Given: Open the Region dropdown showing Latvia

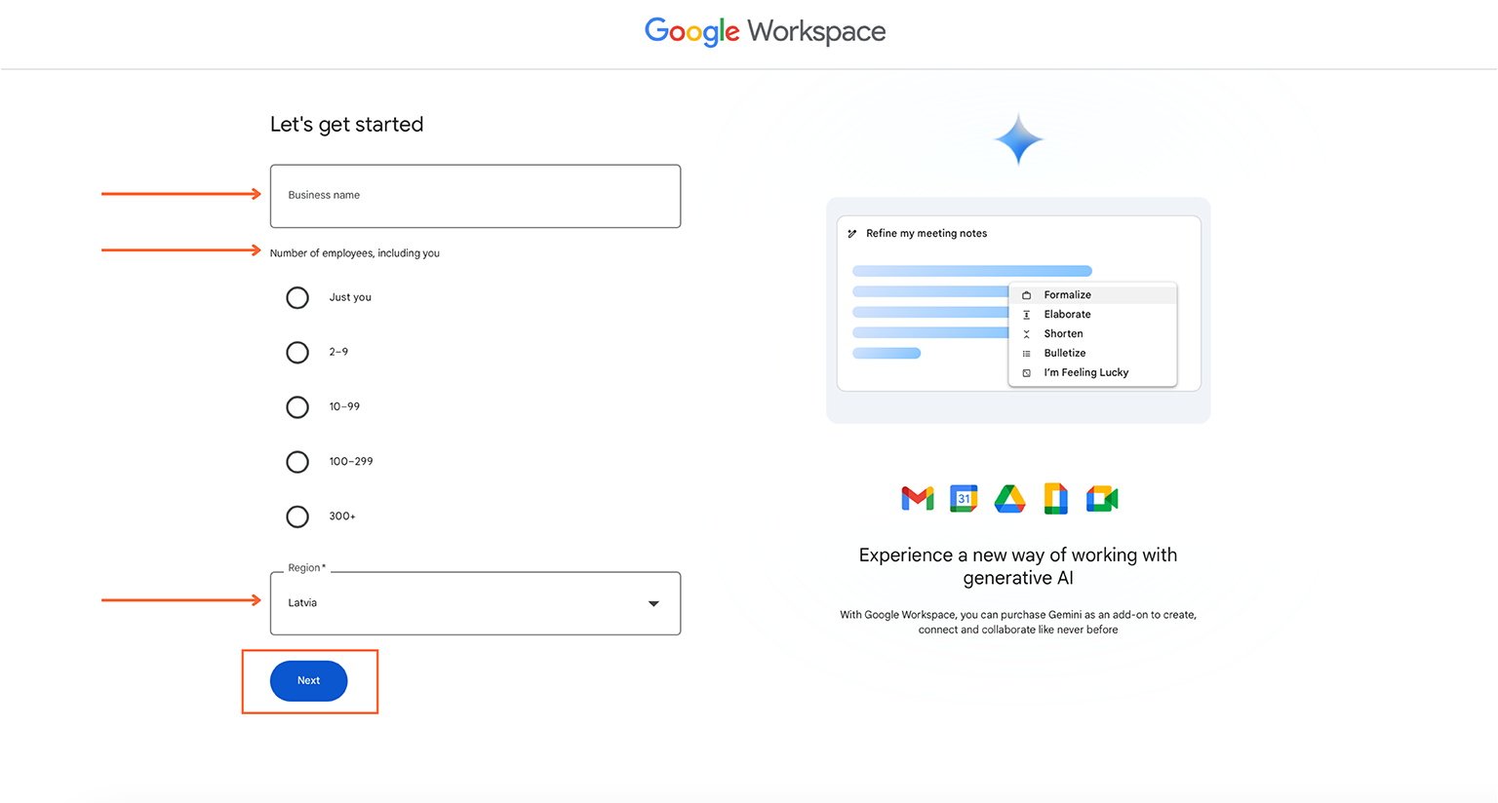Looking at the screenshot, I should (x=475, y=603).
